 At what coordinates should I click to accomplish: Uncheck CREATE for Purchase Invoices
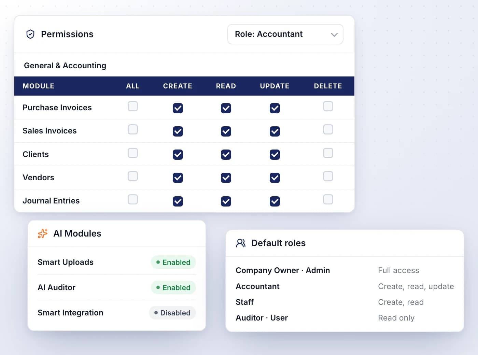178,108
